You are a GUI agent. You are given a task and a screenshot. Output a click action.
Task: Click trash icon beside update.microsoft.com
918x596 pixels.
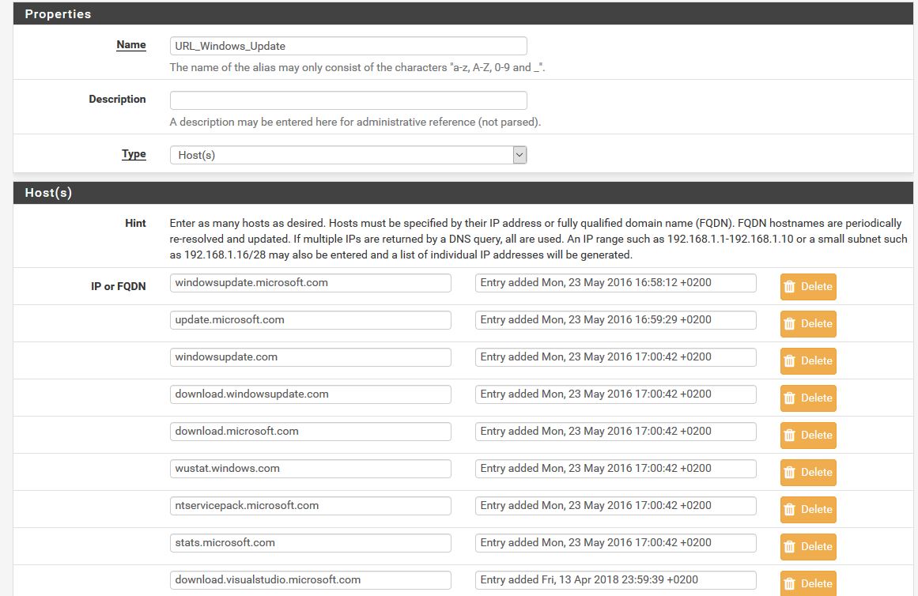(789, 324)
